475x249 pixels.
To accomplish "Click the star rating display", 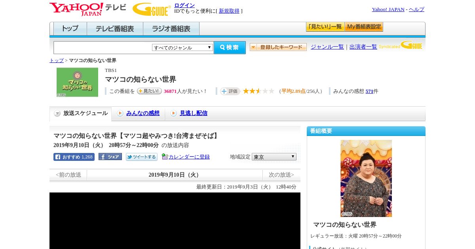I will coord(258,91).
